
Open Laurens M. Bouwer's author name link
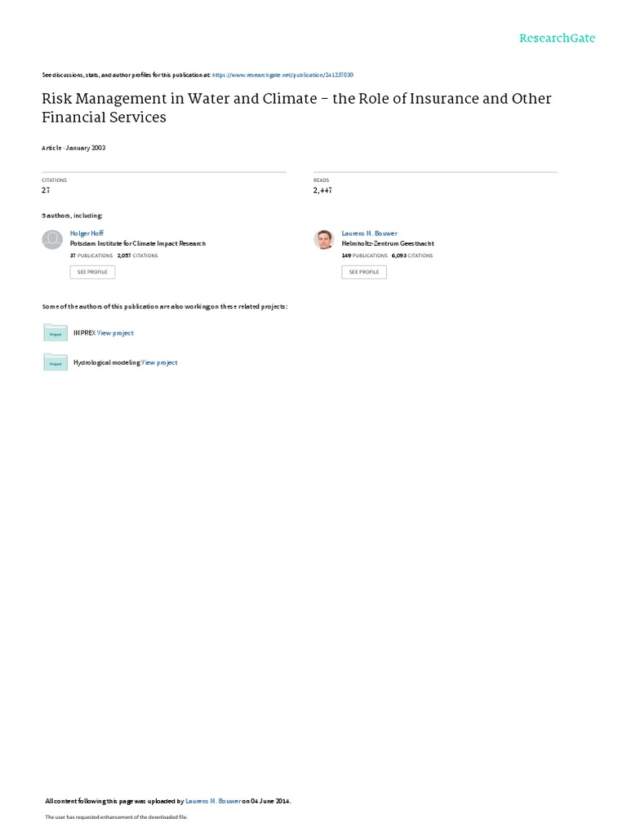coord(369,233)
